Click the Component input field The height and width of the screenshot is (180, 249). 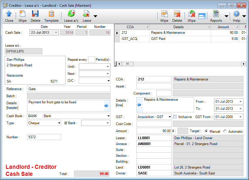(x=164, y=93)
